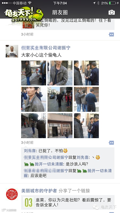Viewport: 120px width, 213px height.
Task: Open the building entrance photo in bottom row
Action: click(60, 126)
